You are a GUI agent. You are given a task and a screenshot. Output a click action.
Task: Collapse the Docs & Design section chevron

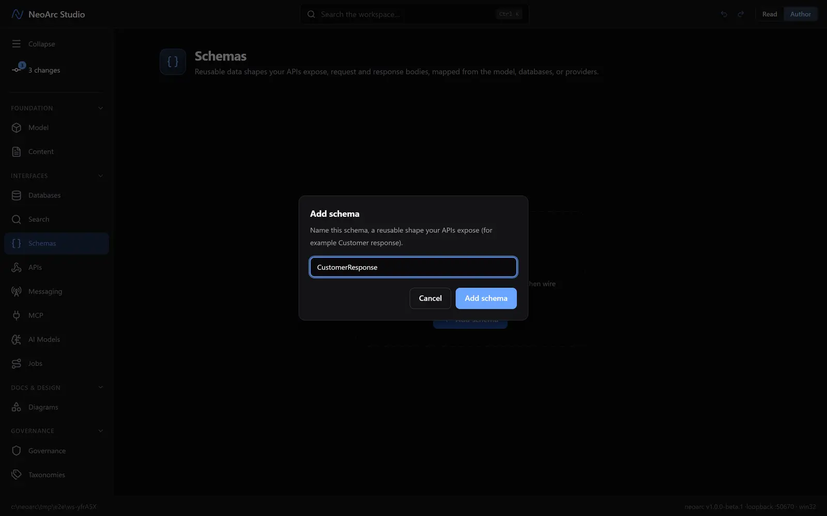pos(101,388)
